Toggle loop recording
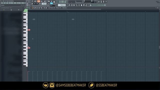Screen dimensions: 160x90 pos(45,1)
